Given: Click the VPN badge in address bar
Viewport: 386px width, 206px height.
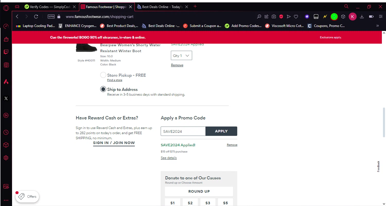Looking at the screenshot, I should (x=51, y=16).
